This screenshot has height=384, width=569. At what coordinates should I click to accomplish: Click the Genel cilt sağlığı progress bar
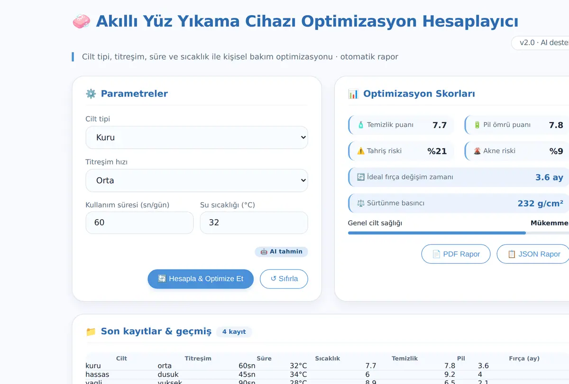coord(458,233)
